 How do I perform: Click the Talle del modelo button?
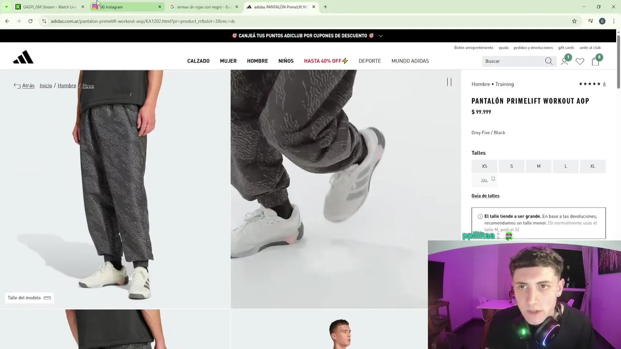tap(29, 298)
